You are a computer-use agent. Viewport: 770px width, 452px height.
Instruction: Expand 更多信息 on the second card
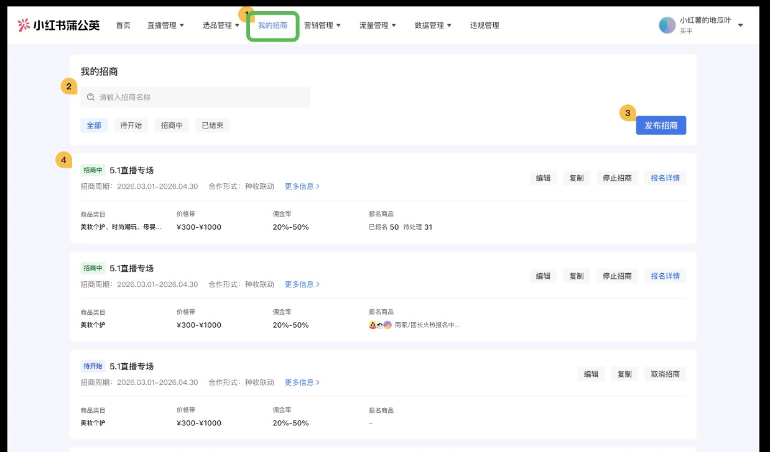[302, 284]
